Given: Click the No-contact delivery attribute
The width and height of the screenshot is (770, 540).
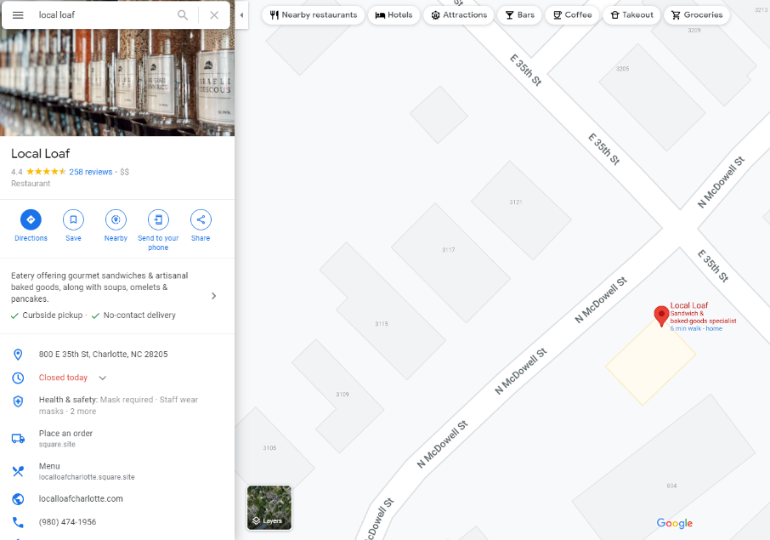Looking at the screenshot, I should click(133, 315).
